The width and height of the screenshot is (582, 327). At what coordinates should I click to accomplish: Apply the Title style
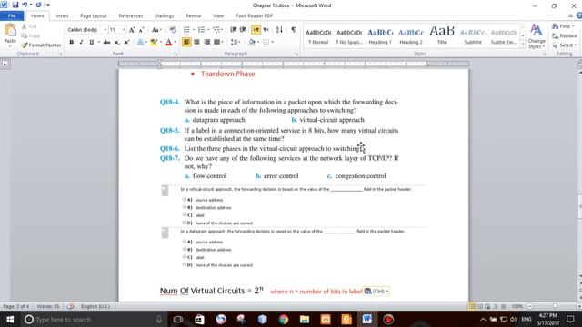coord(442,36)
